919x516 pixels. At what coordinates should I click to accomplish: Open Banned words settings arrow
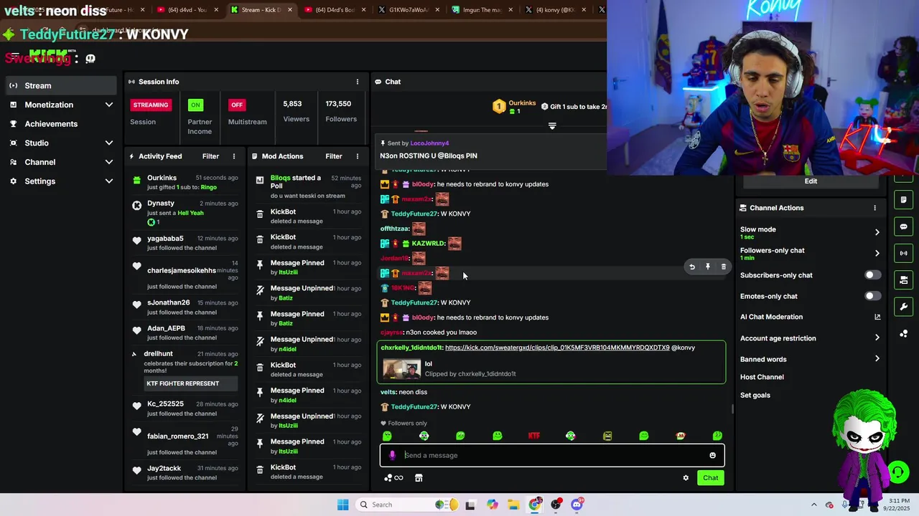click(x=877, y=359)
